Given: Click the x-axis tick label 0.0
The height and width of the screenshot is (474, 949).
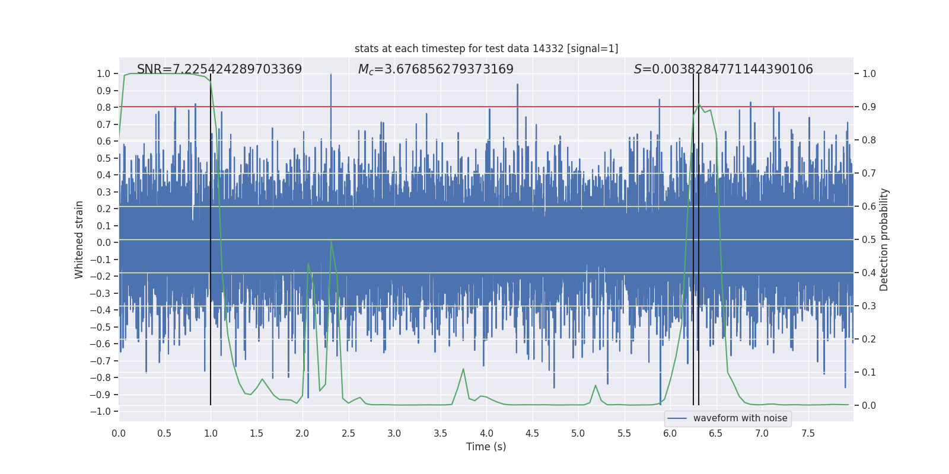Looking at the screenshot, I should coord(119,433).
